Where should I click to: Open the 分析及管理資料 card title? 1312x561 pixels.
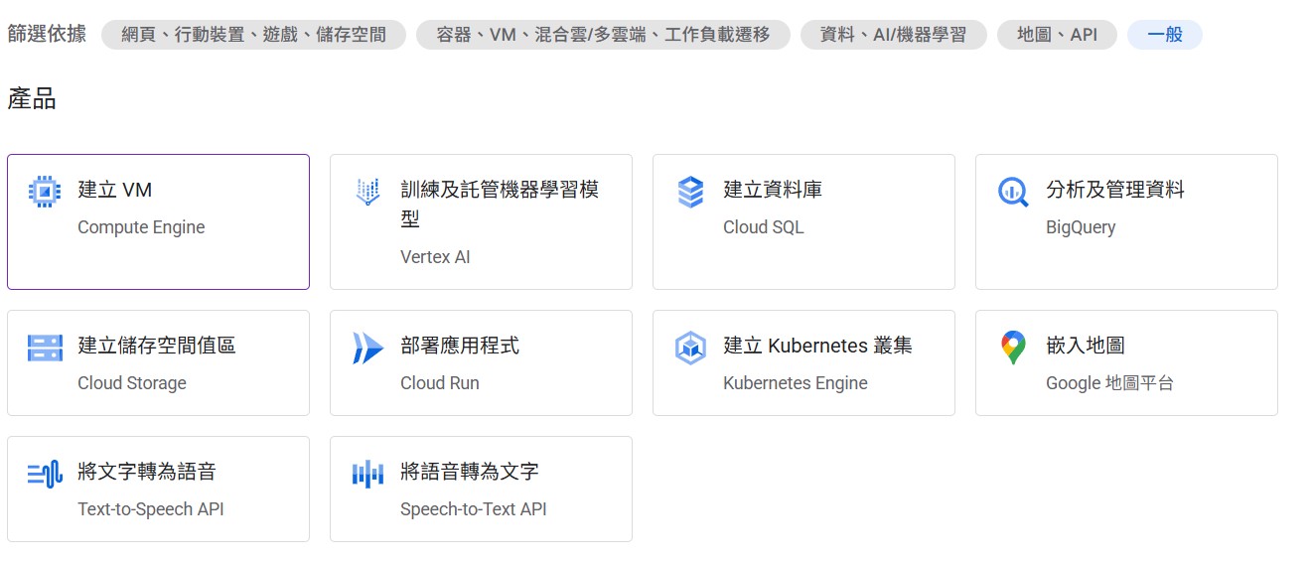click(1115, 190)
